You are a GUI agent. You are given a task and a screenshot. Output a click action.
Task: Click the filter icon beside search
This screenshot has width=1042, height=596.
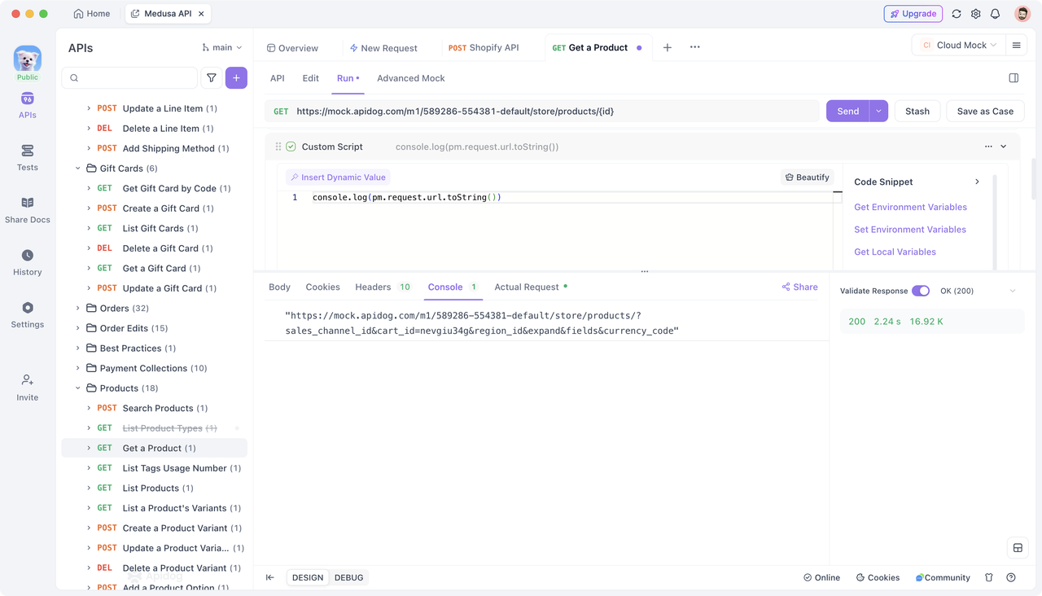pos(212,78)
